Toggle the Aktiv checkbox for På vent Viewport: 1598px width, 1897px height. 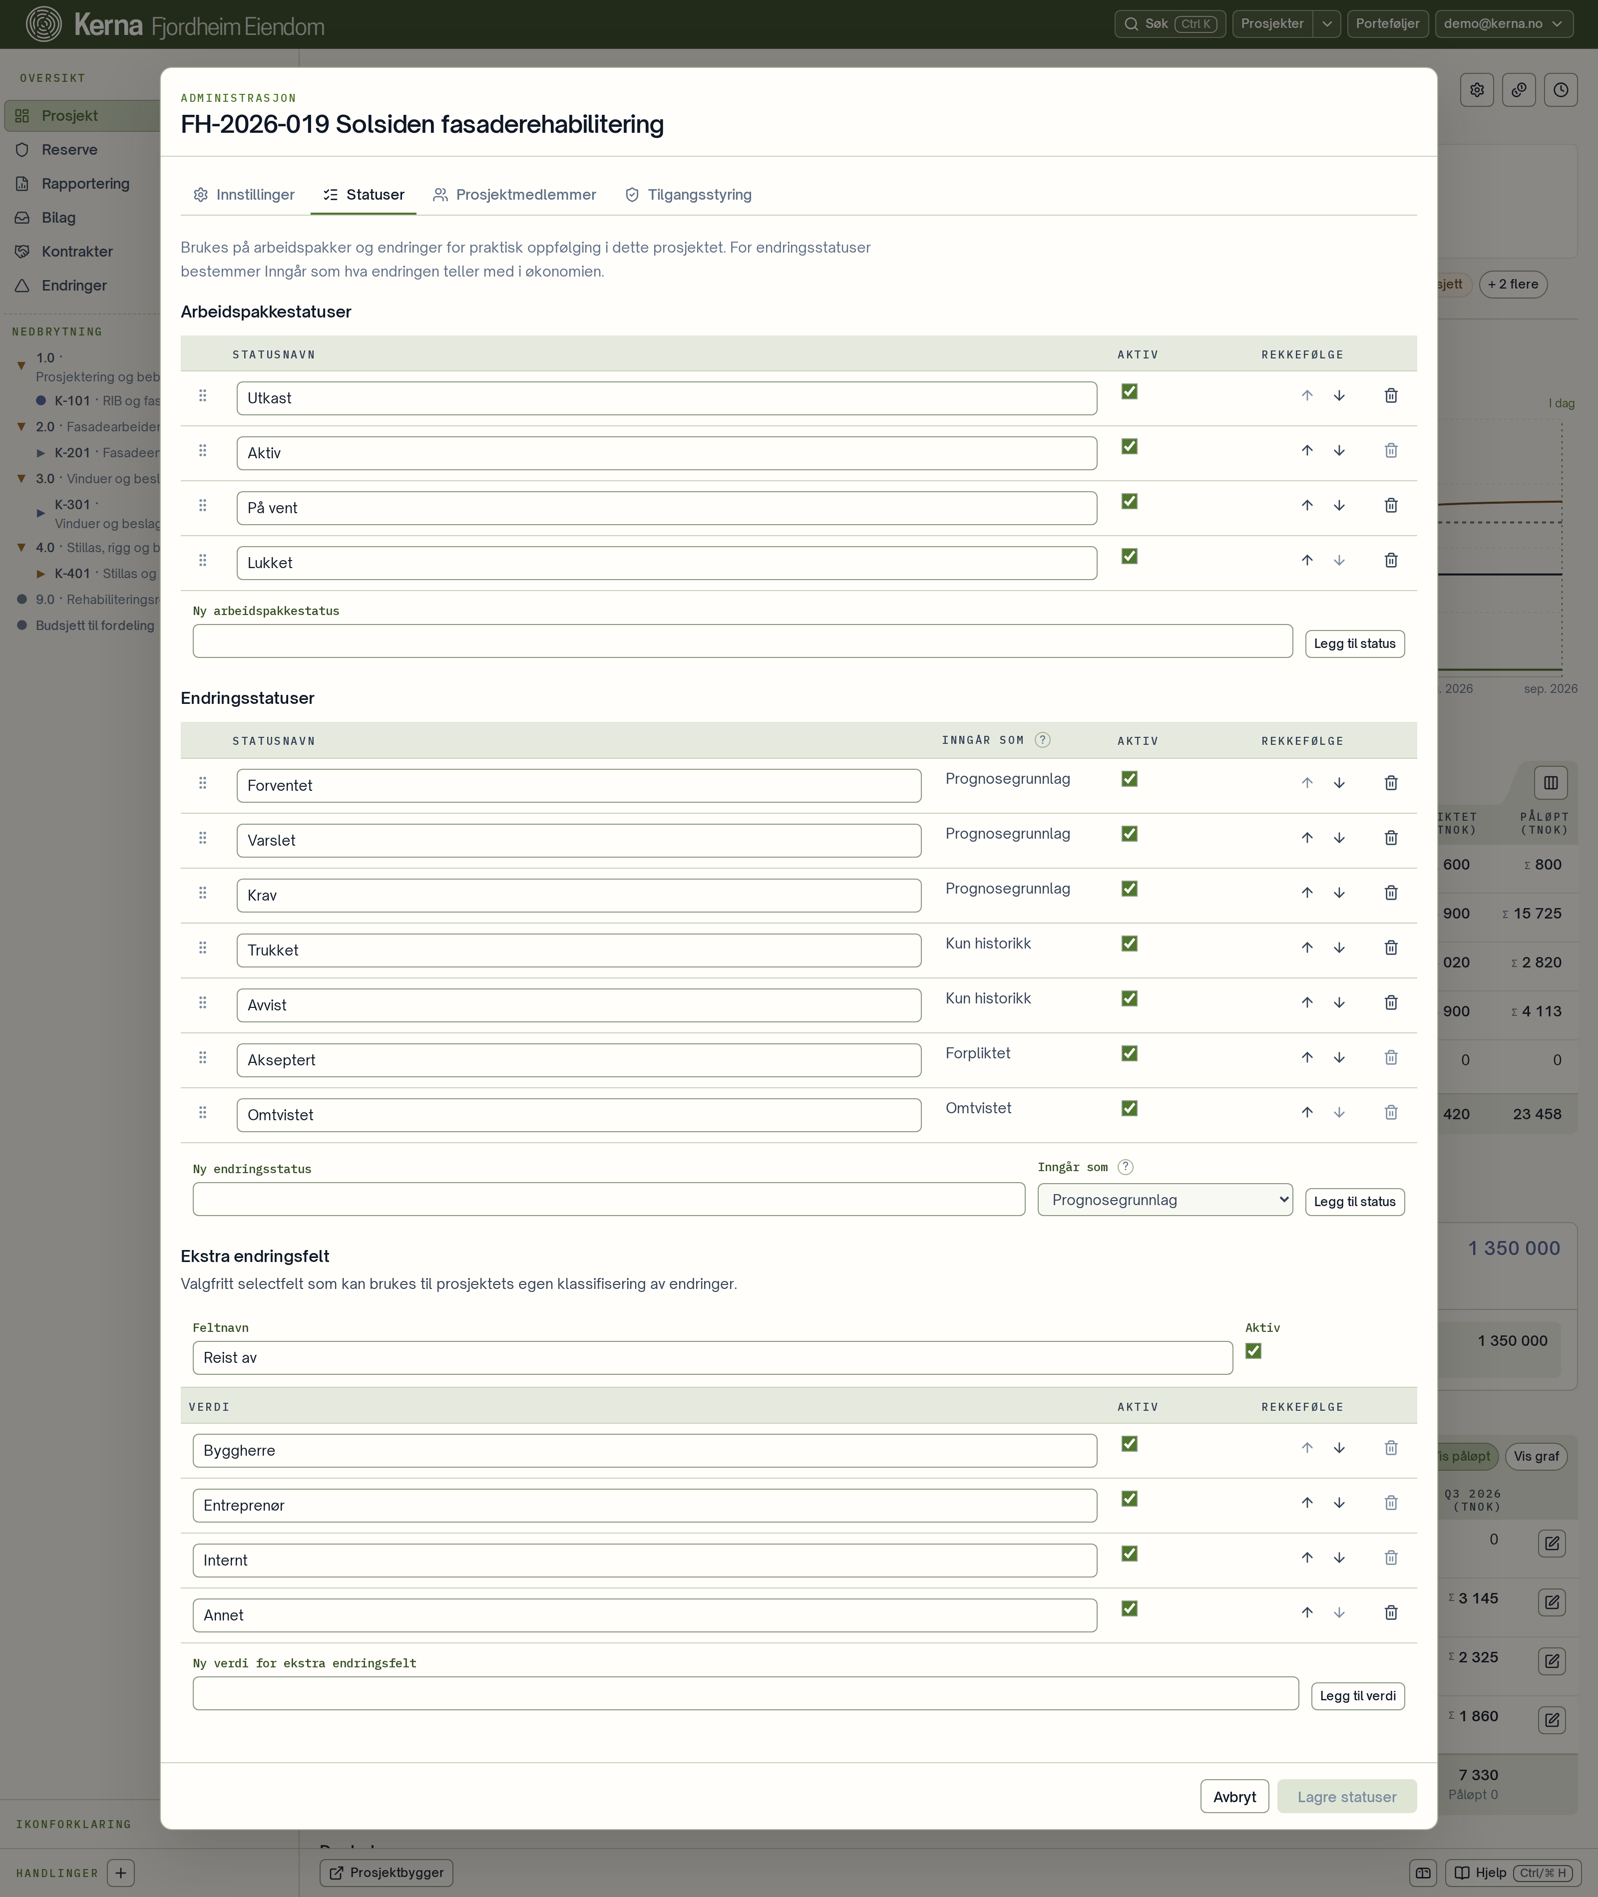click(x=1130, y=502)
